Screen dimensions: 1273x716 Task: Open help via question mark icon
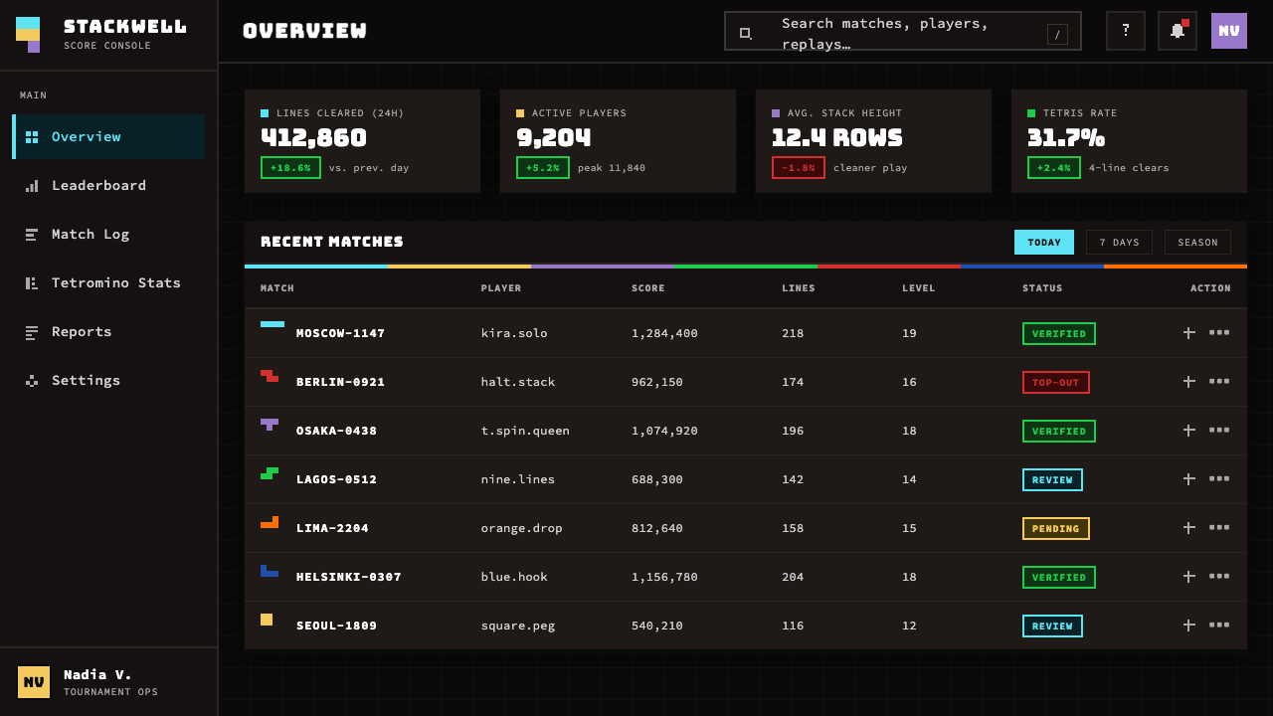tap(1126, 31)
